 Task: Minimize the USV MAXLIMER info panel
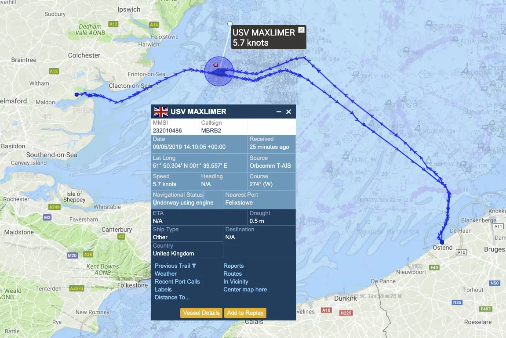tap(279, 112)
